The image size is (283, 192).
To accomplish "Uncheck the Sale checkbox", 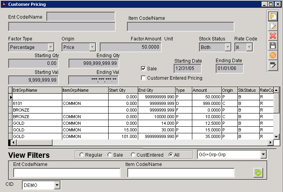I will (143, 69).
